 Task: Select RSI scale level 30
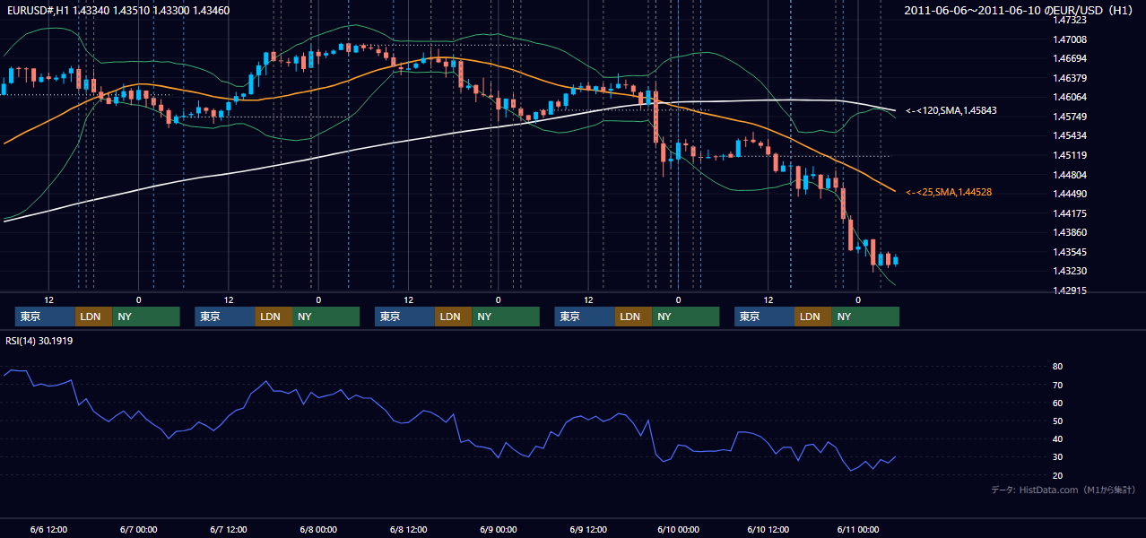tap(1057, 457)
